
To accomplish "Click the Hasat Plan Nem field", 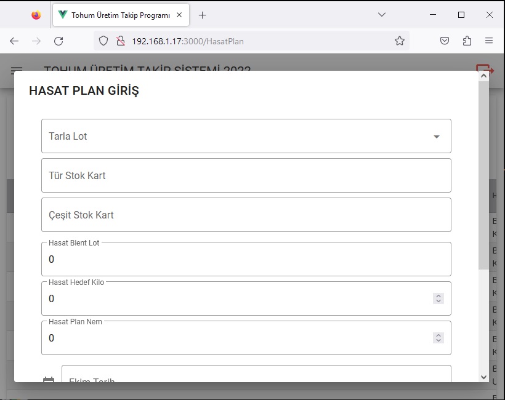I will [246, 338].
